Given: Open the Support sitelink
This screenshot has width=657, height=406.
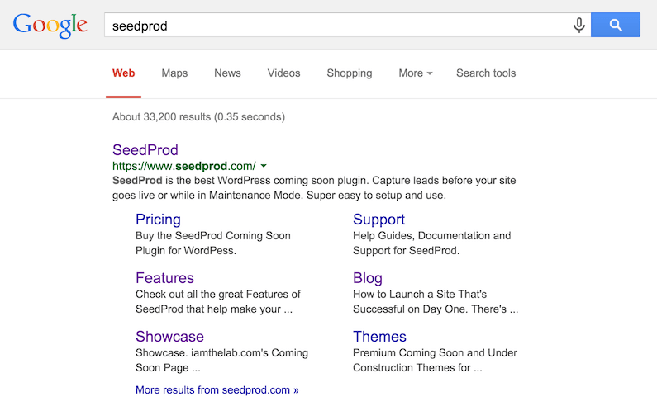Looking at the screenshot, I should tap(378, 220).
